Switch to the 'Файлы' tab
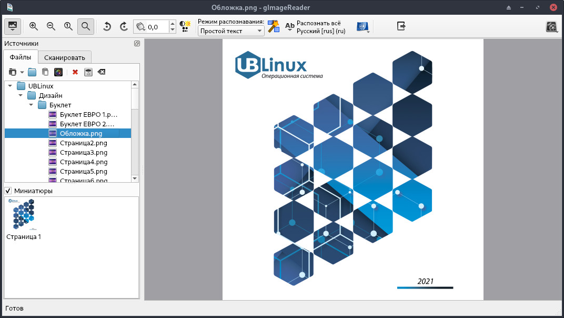 point(20,57)
